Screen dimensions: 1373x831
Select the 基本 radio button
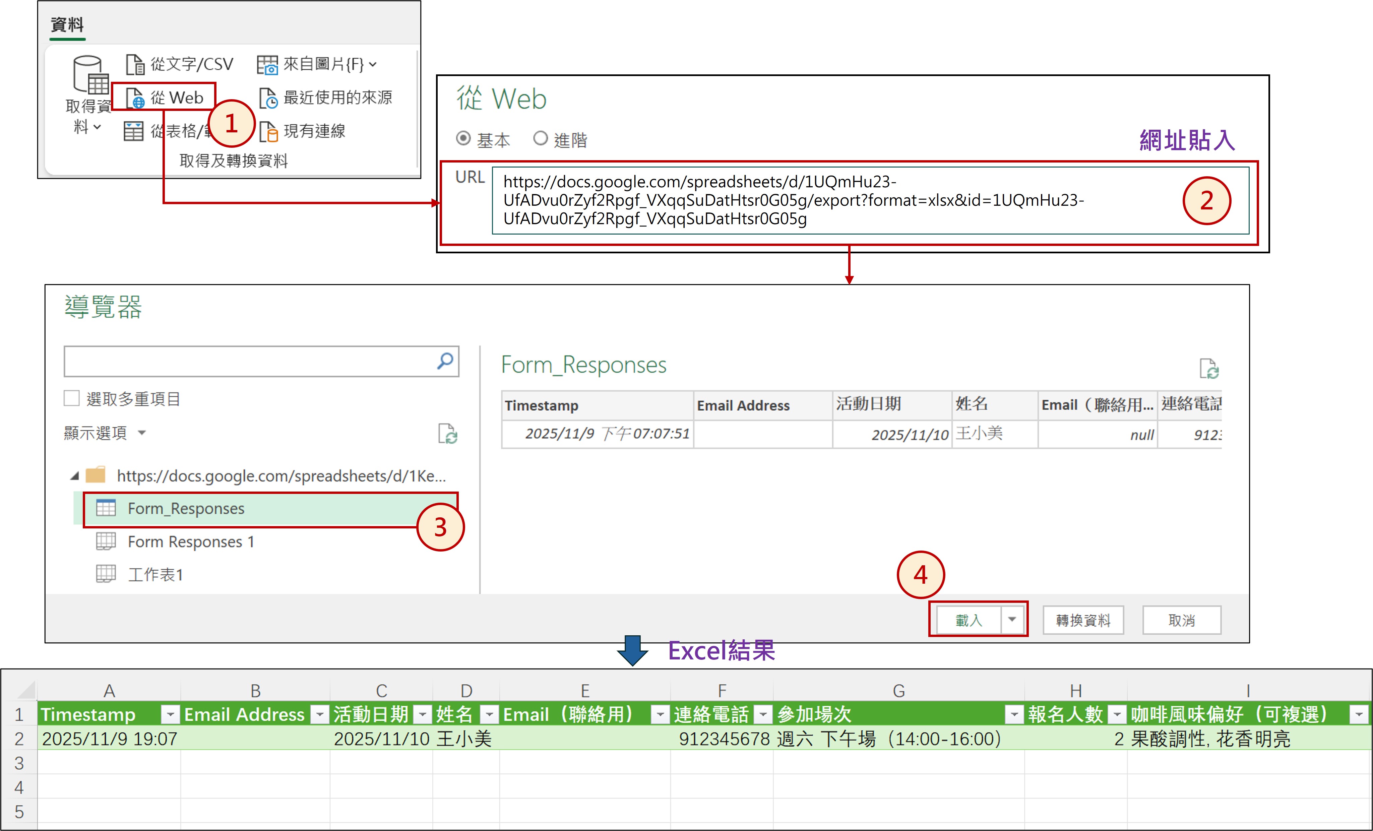point(463,138)
